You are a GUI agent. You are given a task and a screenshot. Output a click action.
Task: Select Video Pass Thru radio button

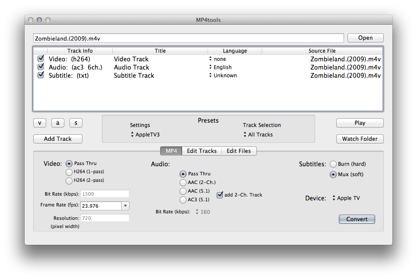[x=69, y=164]
